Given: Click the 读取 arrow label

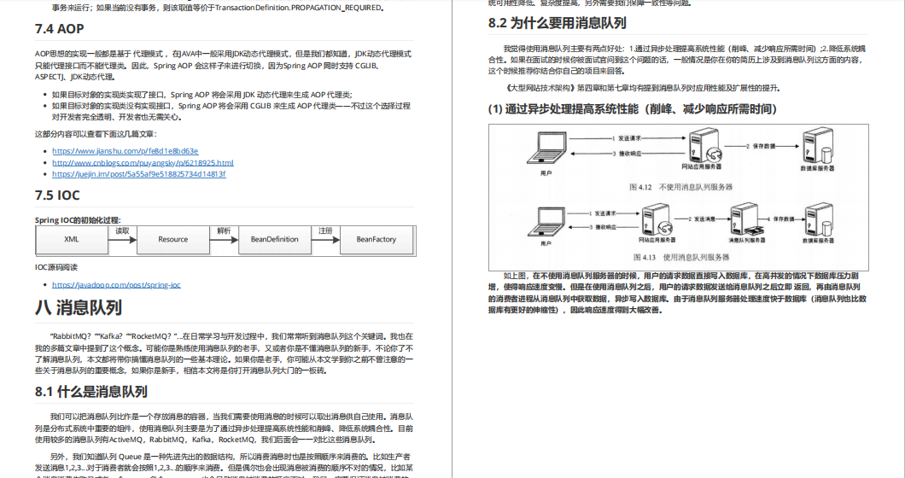Looking at the screenshot, I should [x=122, y=231].
